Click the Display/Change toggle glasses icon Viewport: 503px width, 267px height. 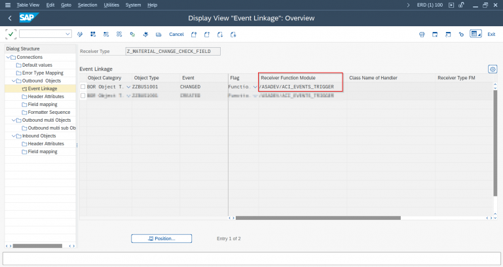tap(80, 34)
